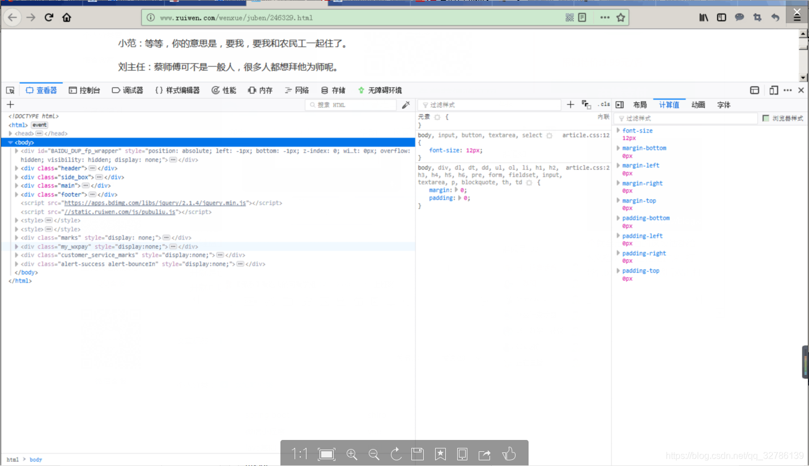Open article.css:2 source link
The width and height of the screenshot is (809, 466).
pos(588,168)
